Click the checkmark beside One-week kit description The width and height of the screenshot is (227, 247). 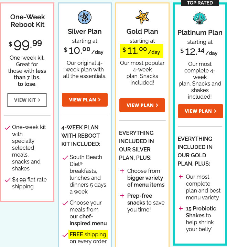pyautogui.click(x=8, y=127)
